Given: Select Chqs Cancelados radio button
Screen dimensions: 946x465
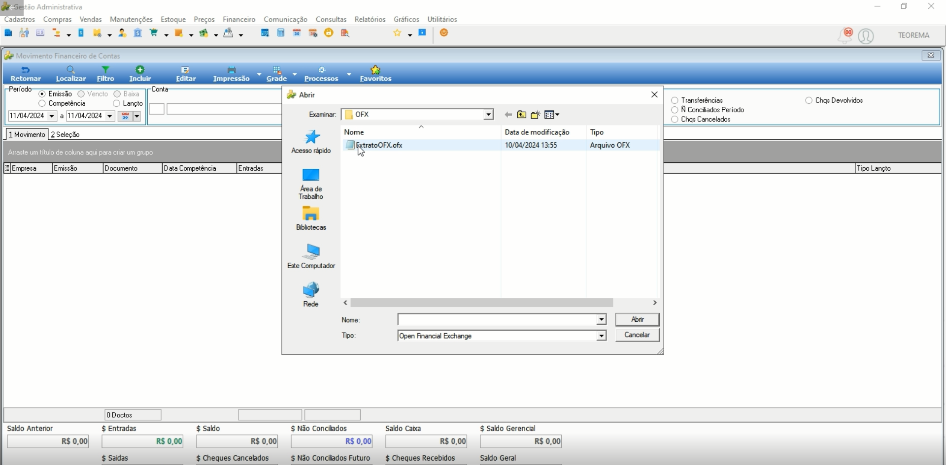Looking at the screenshot, I should click(x=675, y=120).
